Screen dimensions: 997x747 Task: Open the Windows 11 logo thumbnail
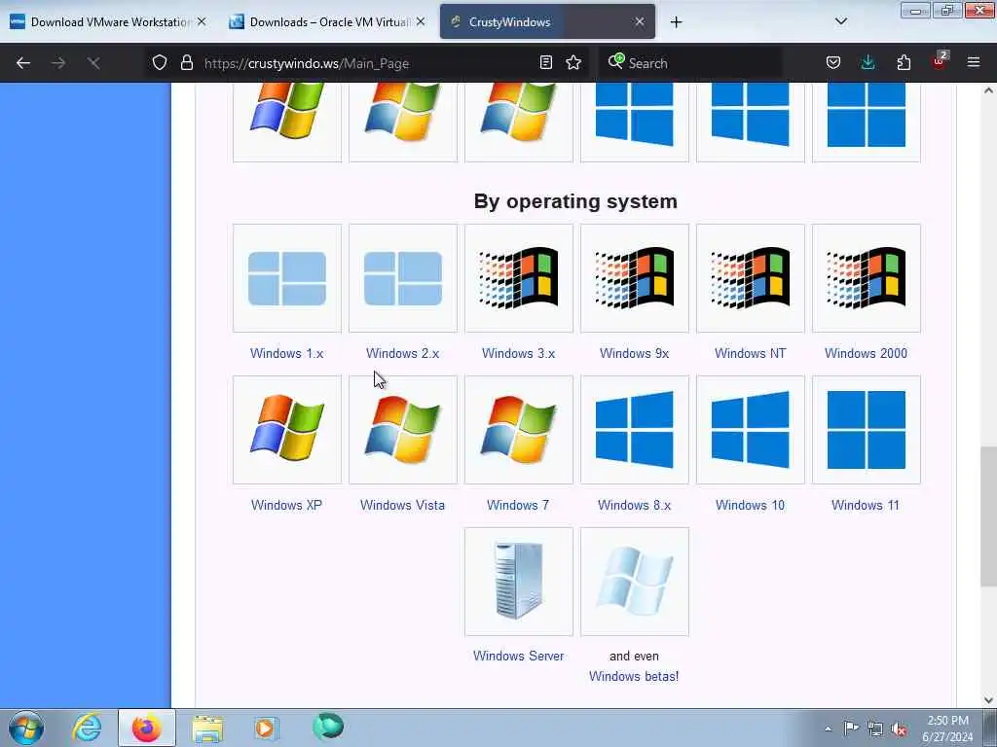pyautogui.click(x=866, y=430)
